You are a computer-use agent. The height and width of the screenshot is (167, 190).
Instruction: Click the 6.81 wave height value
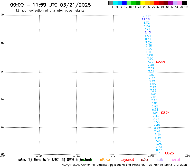[x=154, y=103]
